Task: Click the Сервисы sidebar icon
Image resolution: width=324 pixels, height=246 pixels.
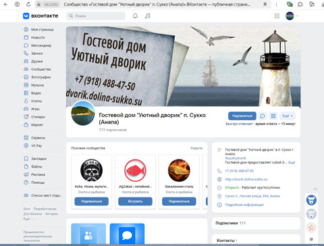Action: click(26, 138)
